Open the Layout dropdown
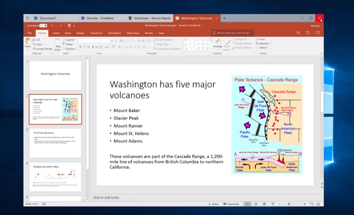The width and height of the screenshot is (354, 215). pos(69,40)
